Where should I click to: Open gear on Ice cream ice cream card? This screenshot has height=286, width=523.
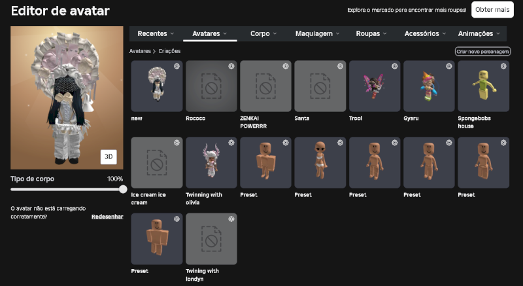click(177, 143)
